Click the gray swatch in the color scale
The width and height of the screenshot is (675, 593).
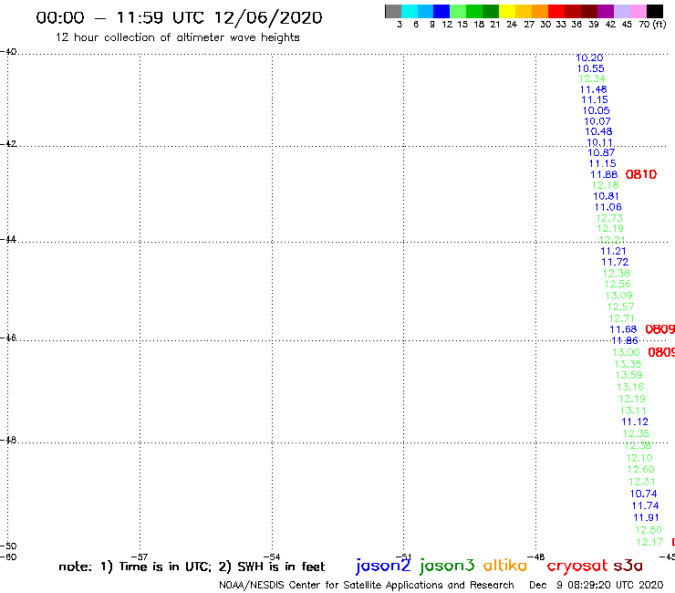(393, 11)
